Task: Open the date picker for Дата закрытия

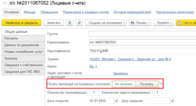Action: point(172,101)
